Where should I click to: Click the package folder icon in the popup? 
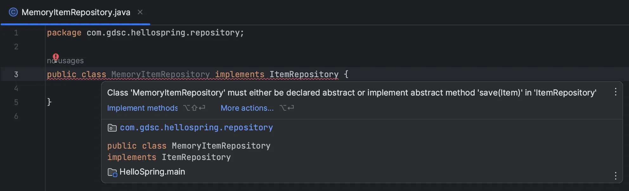click(112, 128)
